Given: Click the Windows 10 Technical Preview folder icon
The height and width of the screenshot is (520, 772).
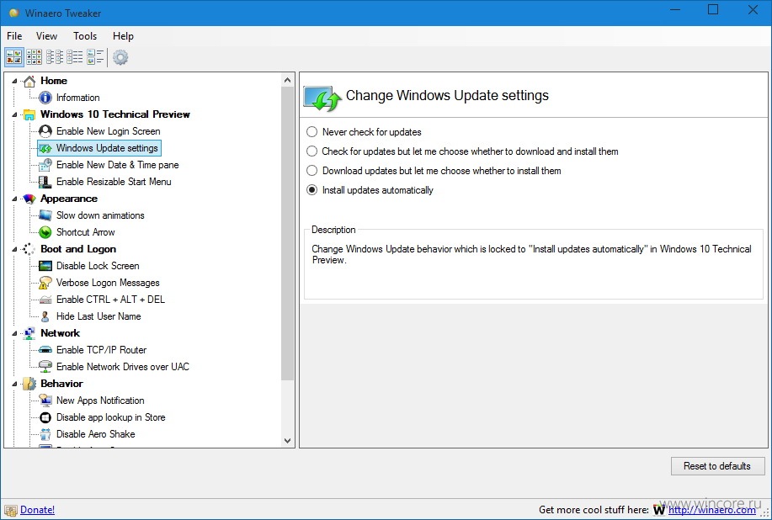Looking at the screenshot, I should [x=29, y=114].
